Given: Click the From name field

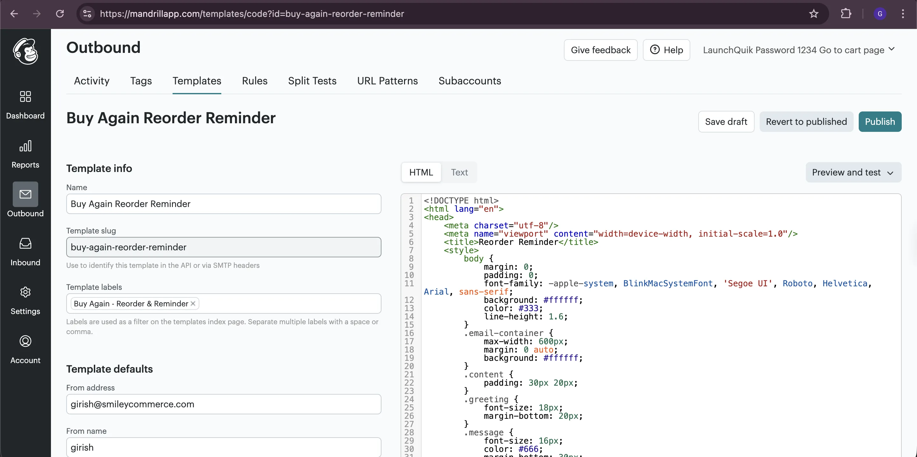Looking at the screenshot, I should point(224,447).
